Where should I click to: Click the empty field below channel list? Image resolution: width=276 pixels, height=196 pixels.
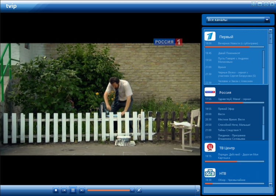click(x=238, y=190)
